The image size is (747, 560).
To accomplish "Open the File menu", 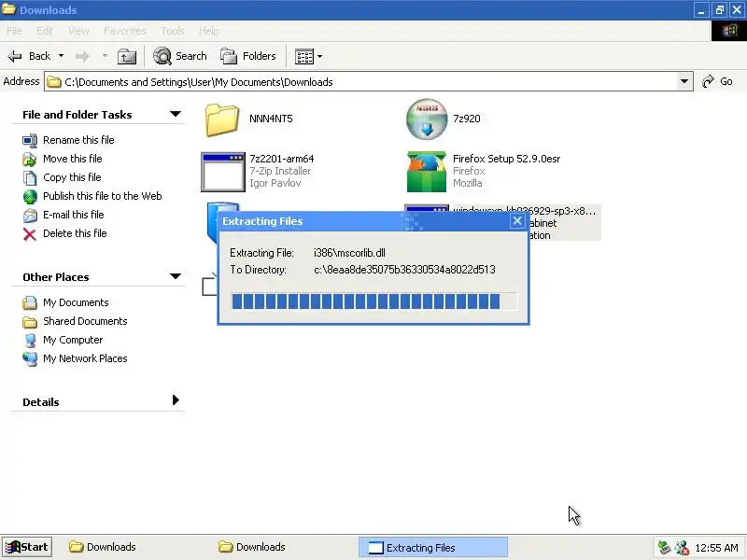I will point(14,31).
